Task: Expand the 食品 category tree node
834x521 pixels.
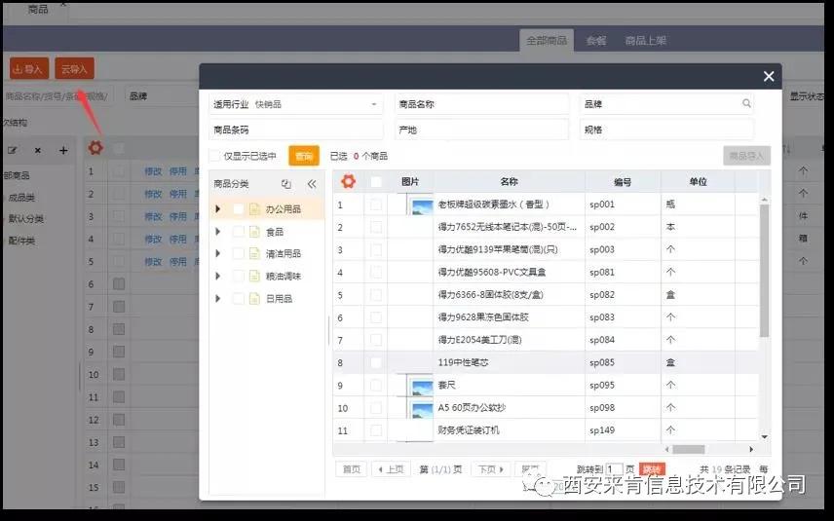Action: coord(218,232)
